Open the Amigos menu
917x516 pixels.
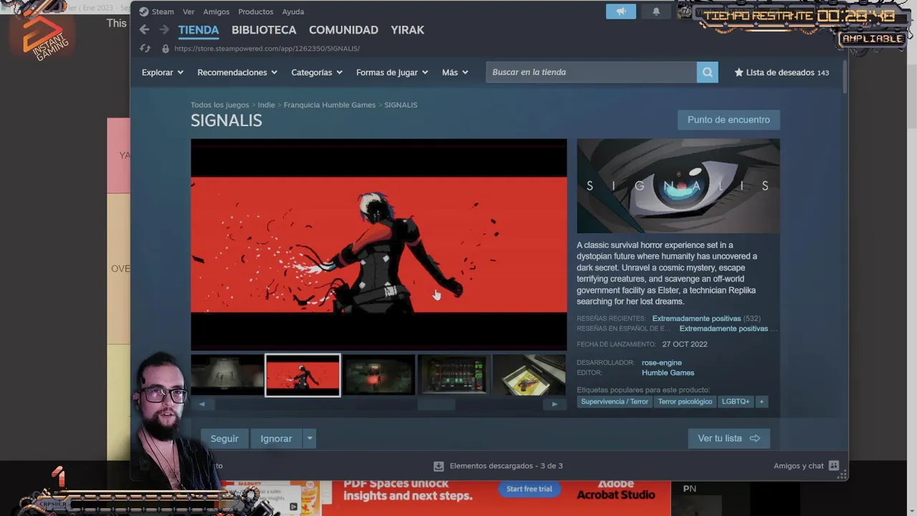tap(216, 11)
